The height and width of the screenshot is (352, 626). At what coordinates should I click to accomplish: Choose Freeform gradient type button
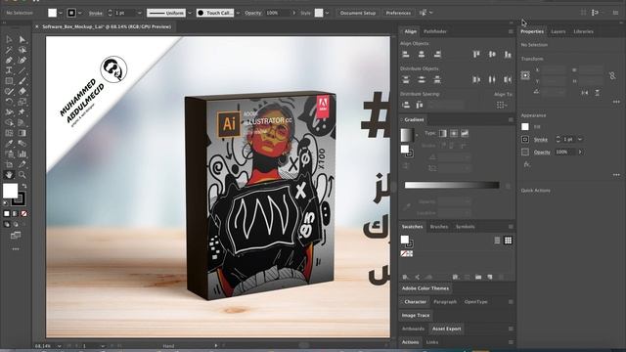[465, 133]
